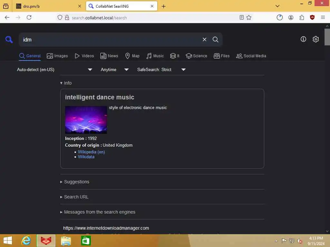Bookmark this page with the star icon
This screenshot has height=247, width=330.
[249, 17]
